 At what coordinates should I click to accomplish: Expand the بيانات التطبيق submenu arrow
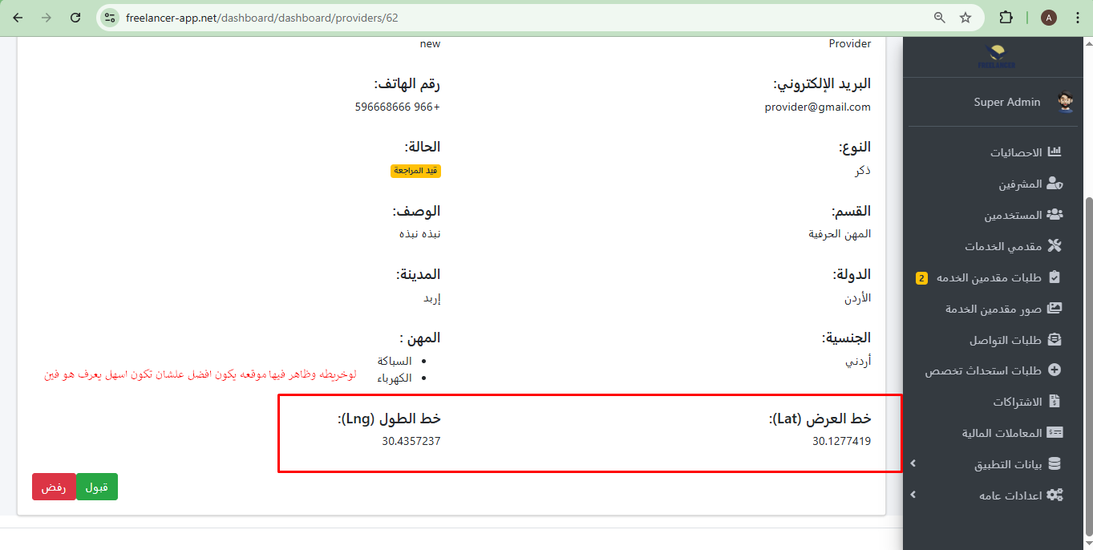[913, 464]
